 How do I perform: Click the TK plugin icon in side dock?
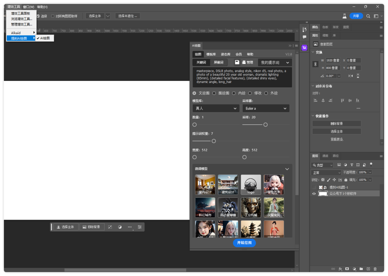304,48
